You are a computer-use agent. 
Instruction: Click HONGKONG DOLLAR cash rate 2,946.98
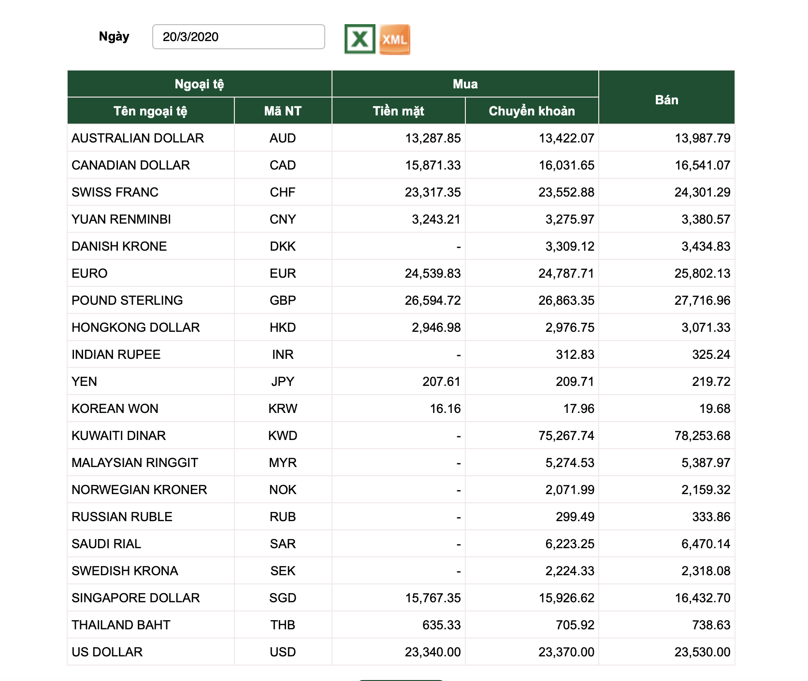tap(436, 327)
